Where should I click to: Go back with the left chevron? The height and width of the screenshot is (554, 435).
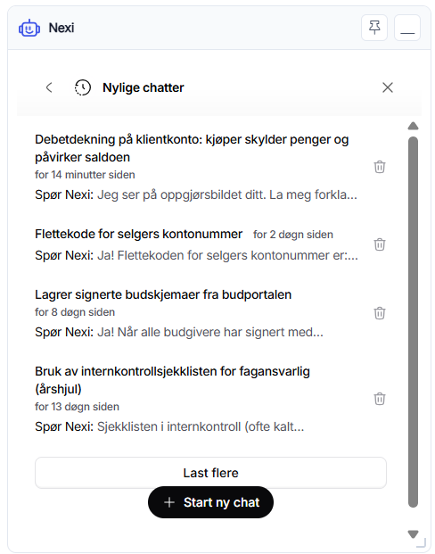point(49,87)
